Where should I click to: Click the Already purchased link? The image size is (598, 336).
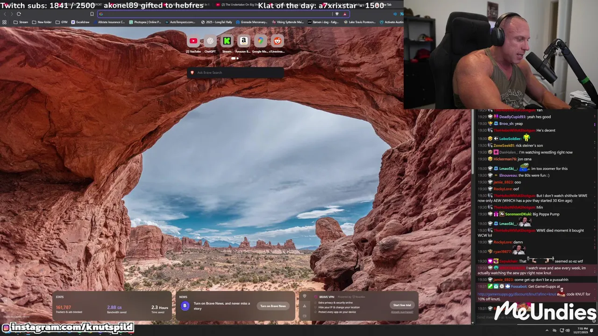pyautogui.click(x=402, y=312)
